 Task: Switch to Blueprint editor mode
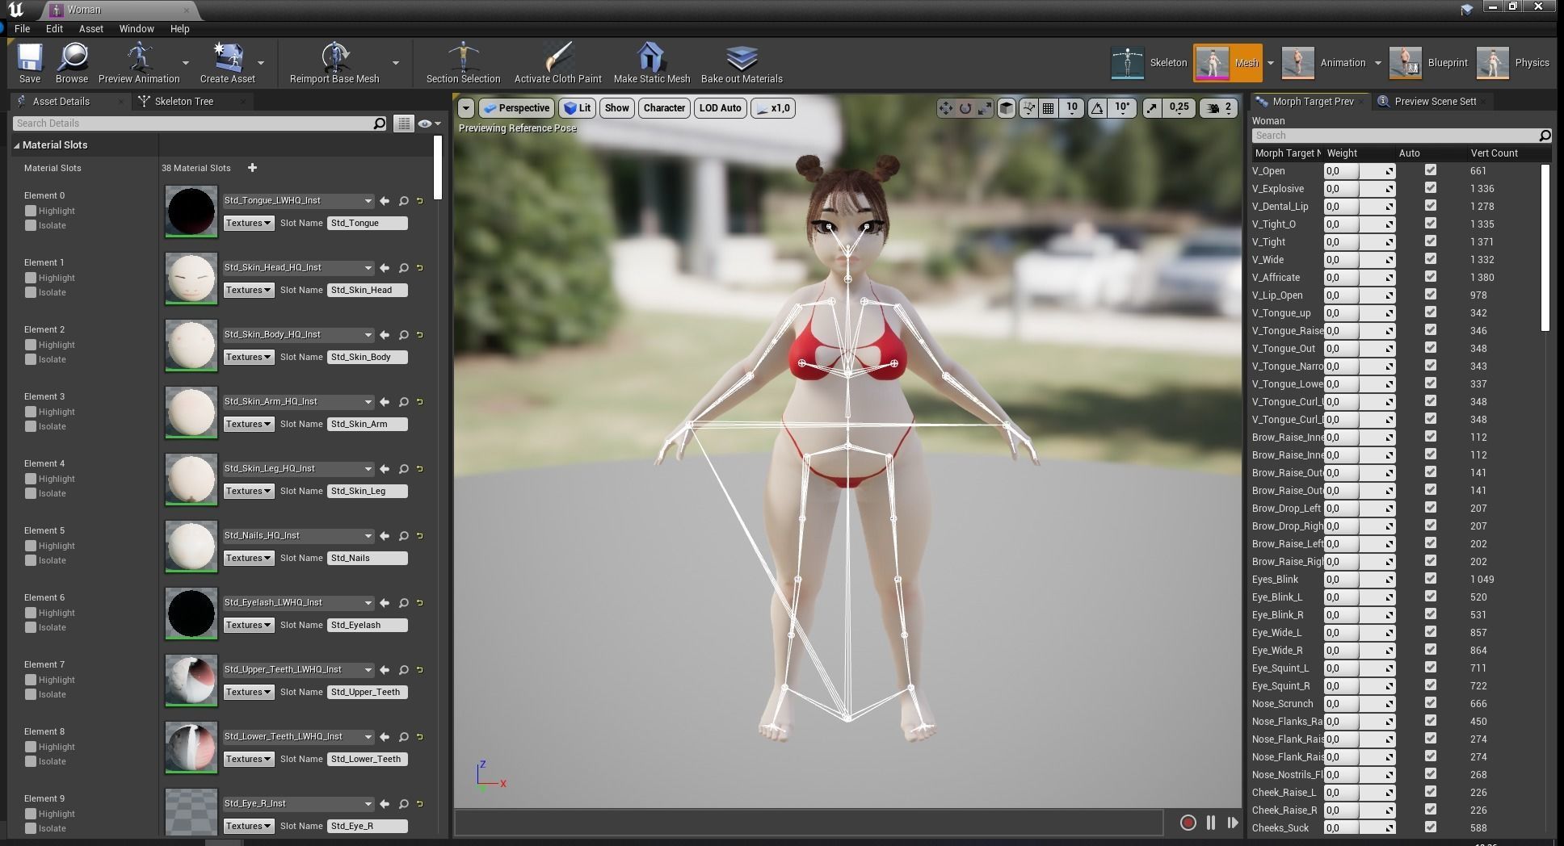1428,63
